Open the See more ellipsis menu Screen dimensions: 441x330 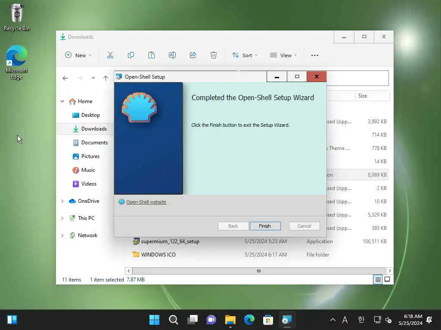[315, 55]
